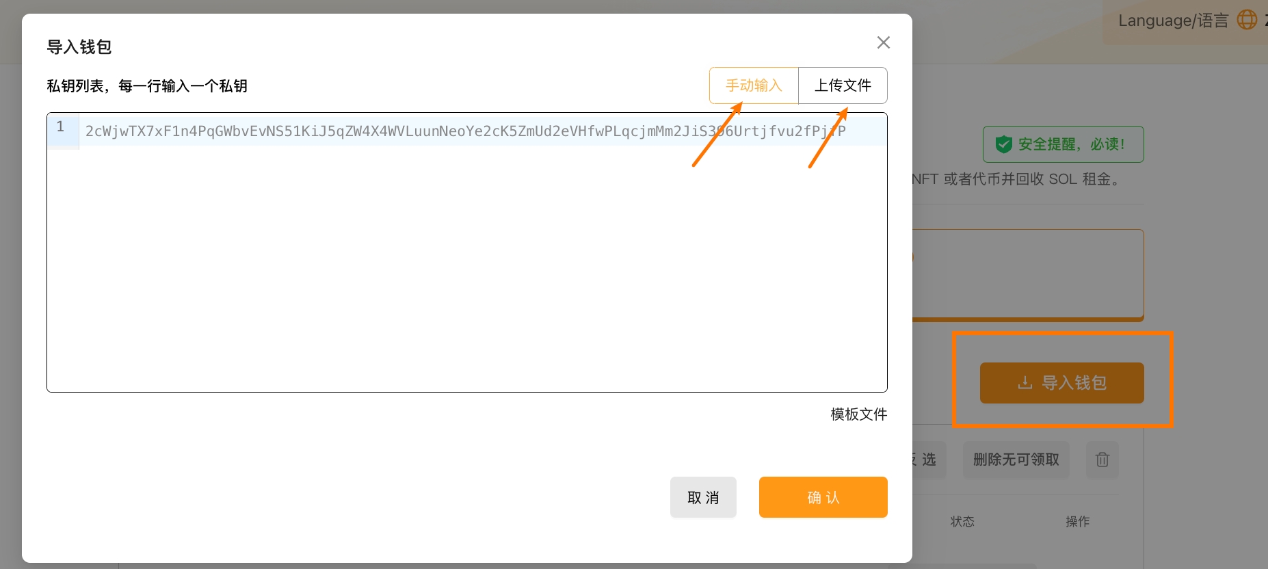Open the 模板文件 template link

pos(858,414)
